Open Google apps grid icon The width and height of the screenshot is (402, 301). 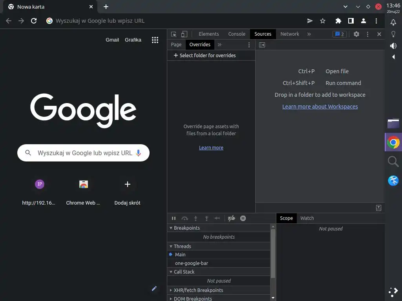[155, 40]
